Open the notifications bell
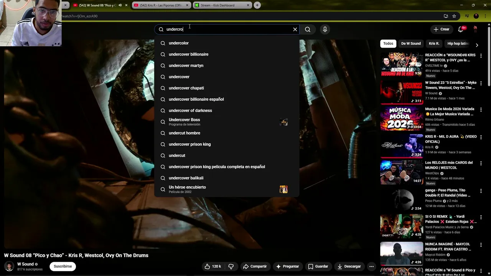491x276 pixels. (x=461, y=29)
